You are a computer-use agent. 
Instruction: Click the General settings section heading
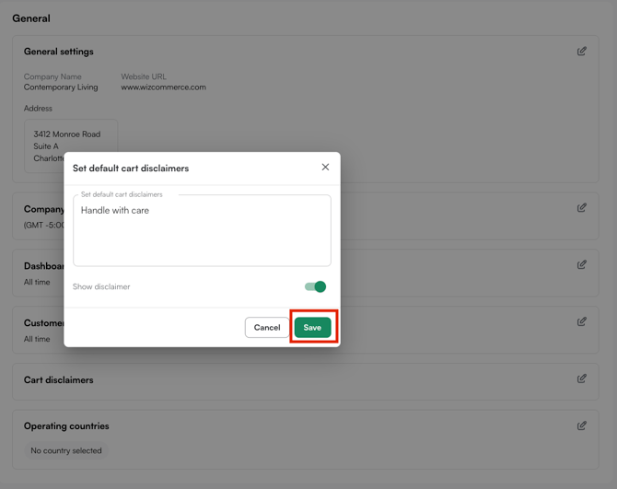tap(58, 52)
